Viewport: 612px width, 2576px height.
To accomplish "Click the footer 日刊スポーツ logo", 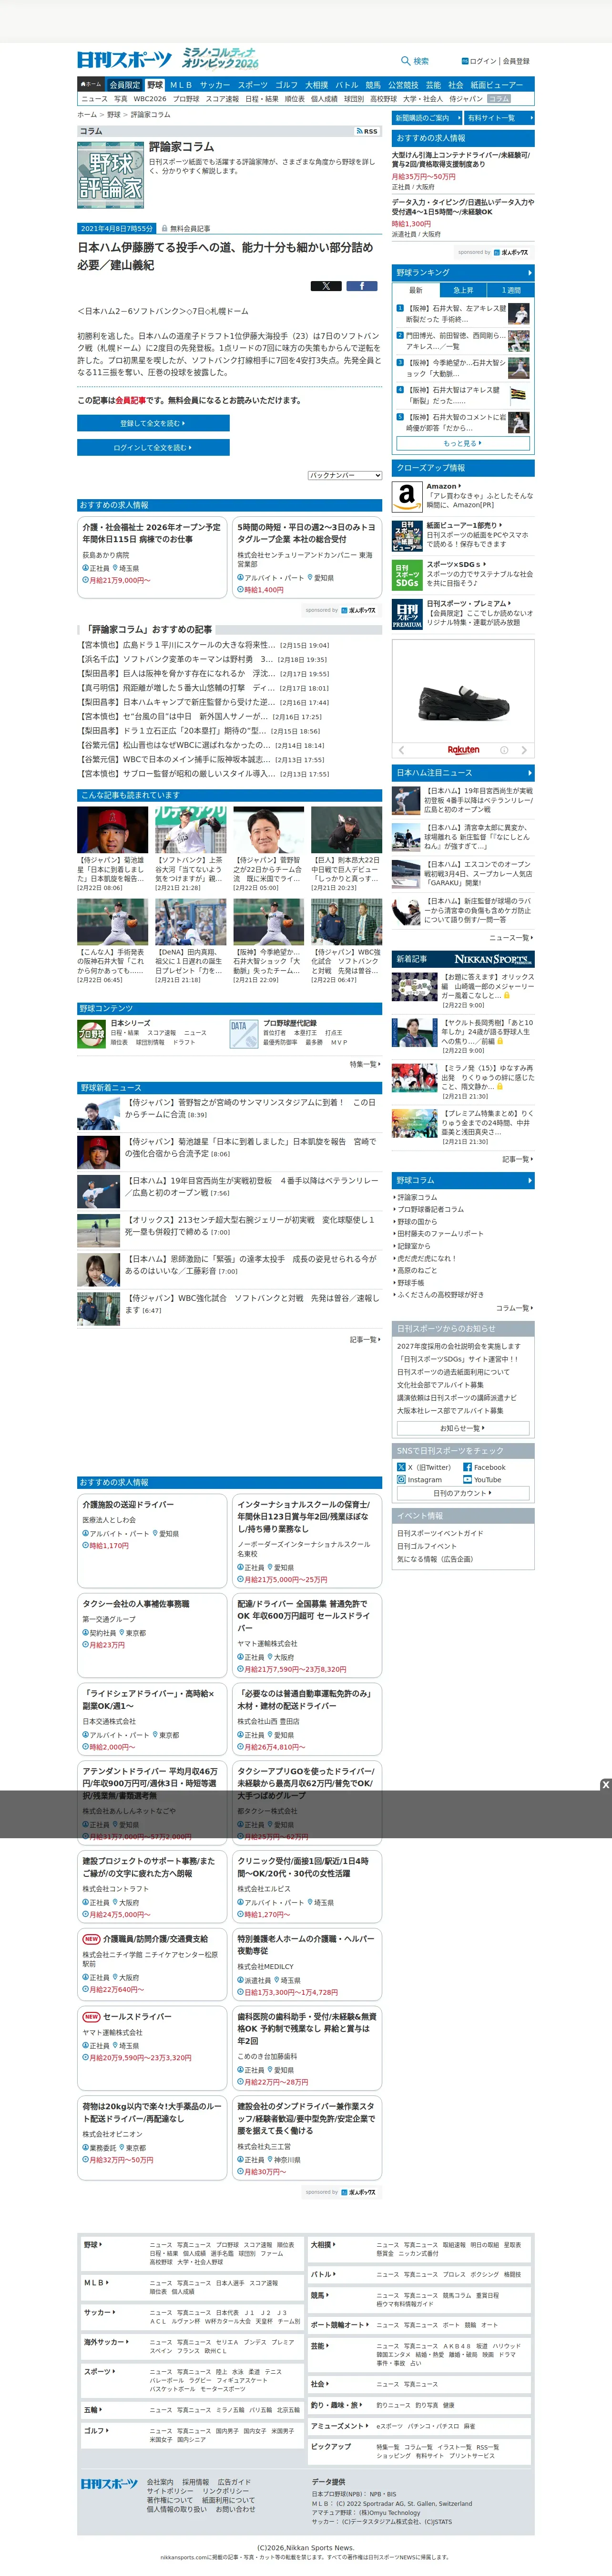I will [109, 2484].
